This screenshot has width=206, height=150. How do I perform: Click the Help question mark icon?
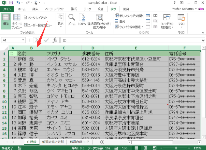[174, 3]
